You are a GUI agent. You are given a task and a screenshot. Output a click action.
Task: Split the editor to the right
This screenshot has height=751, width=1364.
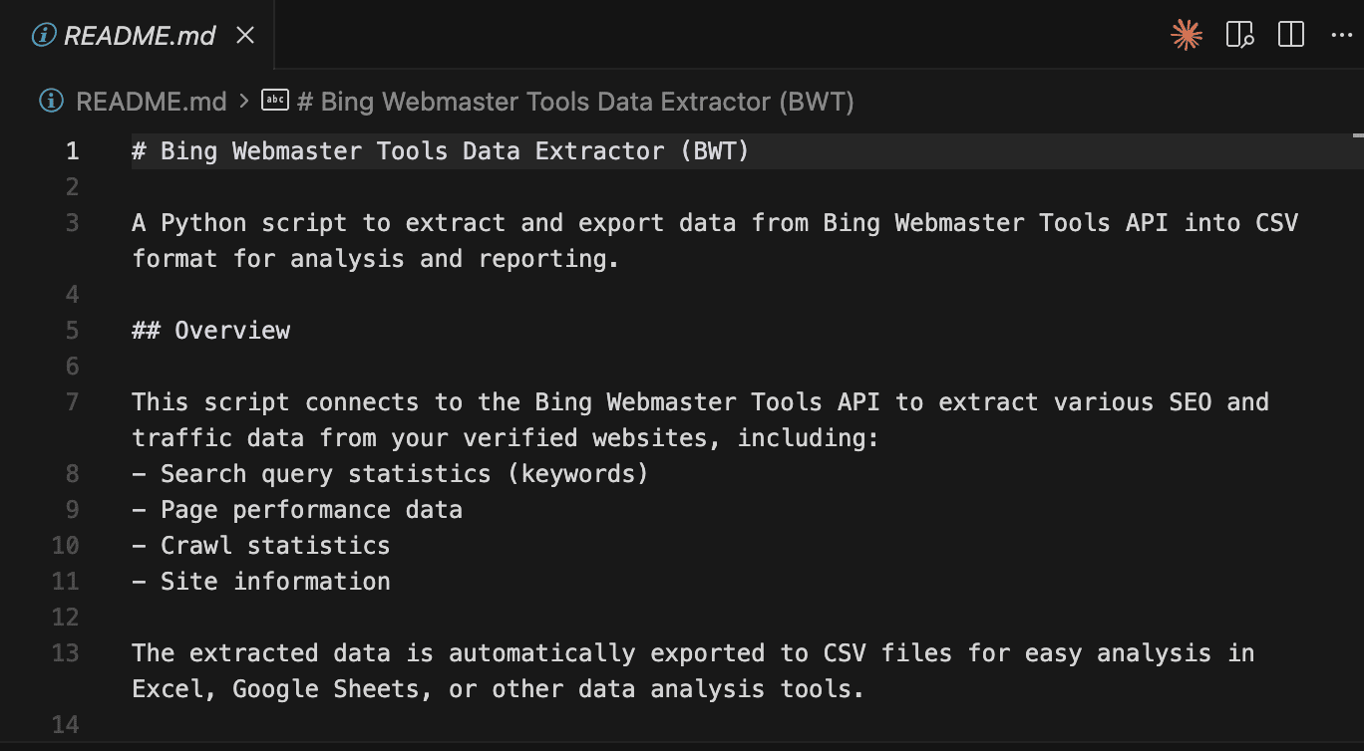tap(1291, 36)
